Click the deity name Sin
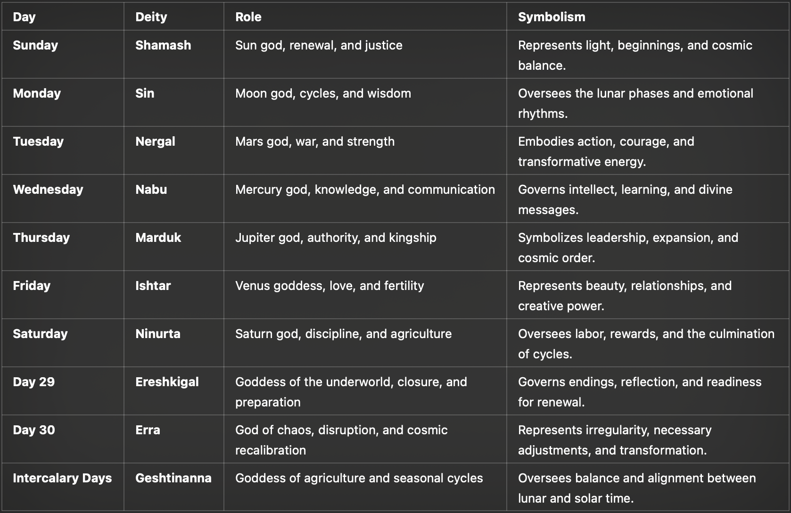The image size is (791, 513). [x=145, y=93]
